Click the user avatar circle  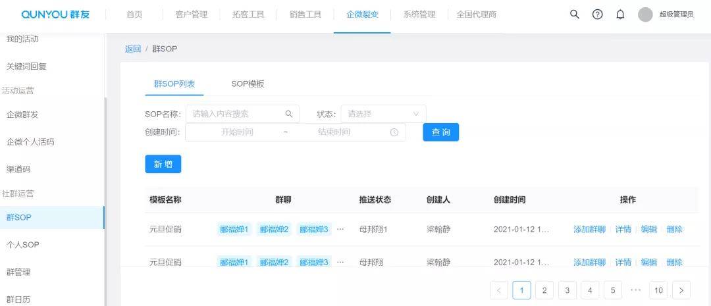coord(645,14)
